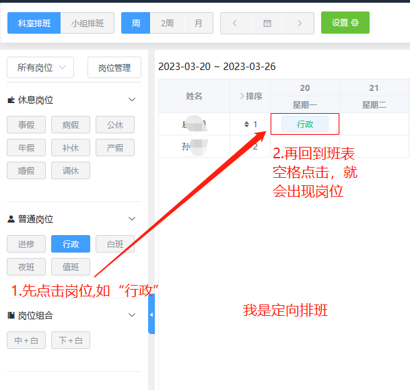Collapse the 普通岗位 section

pos(132,219)
